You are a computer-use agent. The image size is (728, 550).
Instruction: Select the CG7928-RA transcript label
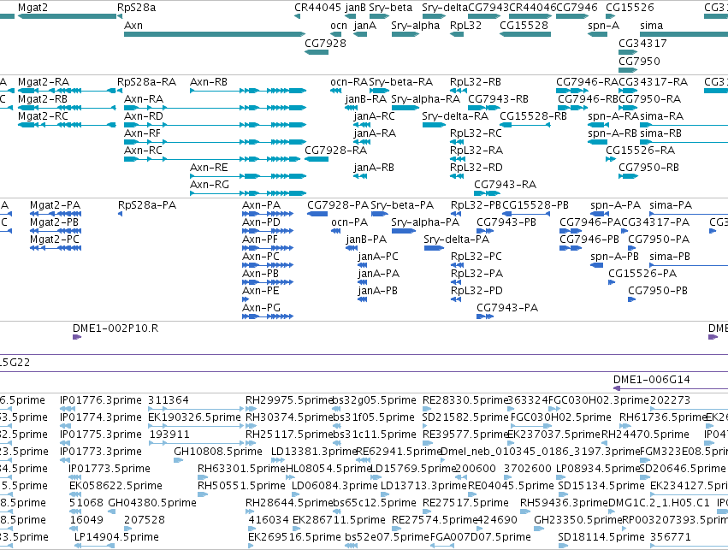(x=335, y=151)
